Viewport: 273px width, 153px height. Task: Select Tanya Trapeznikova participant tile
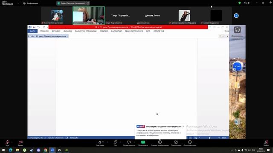[120, 15]
